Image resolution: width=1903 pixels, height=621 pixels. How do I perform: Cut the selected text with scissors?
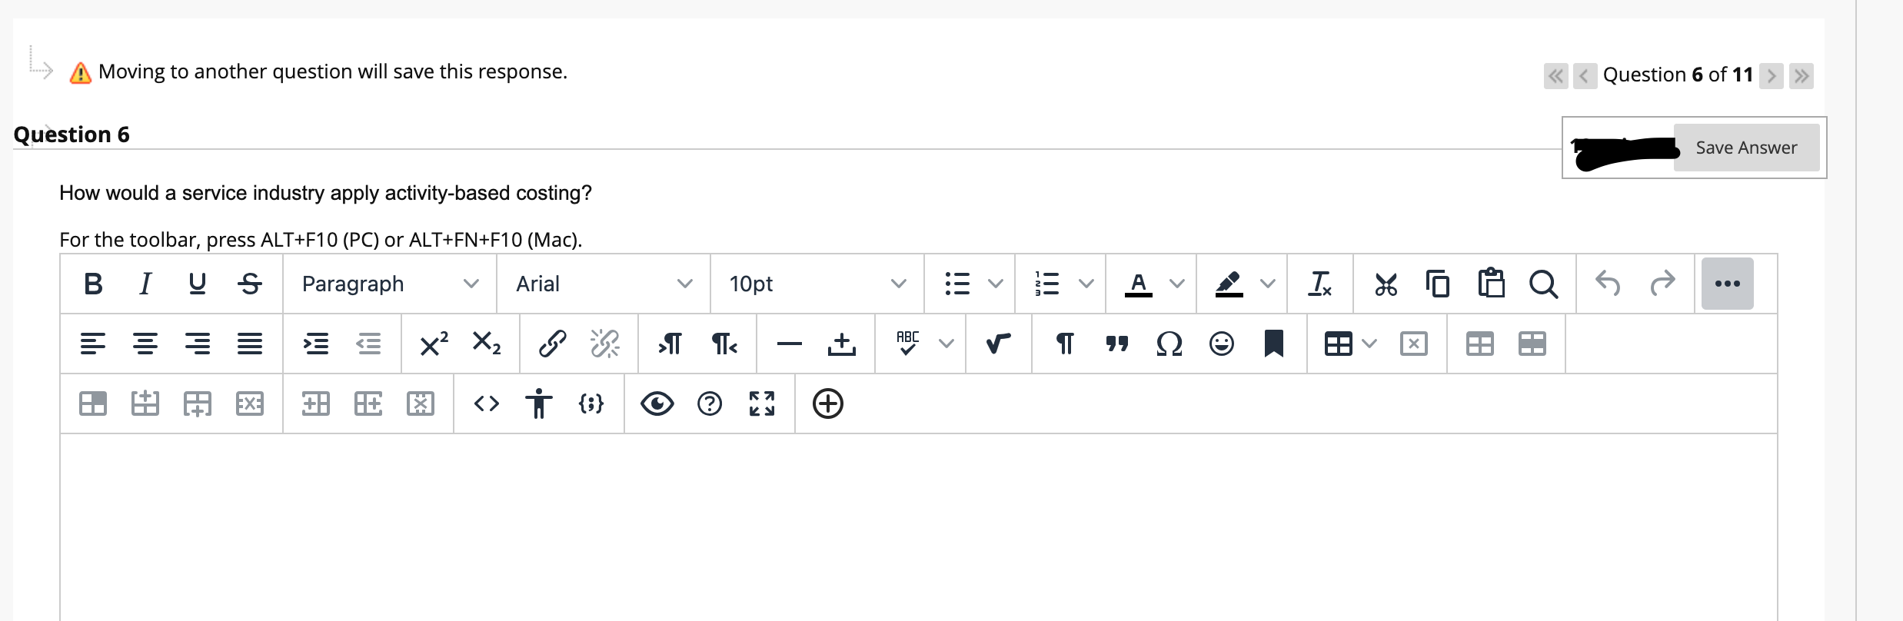coord(1386,284)
